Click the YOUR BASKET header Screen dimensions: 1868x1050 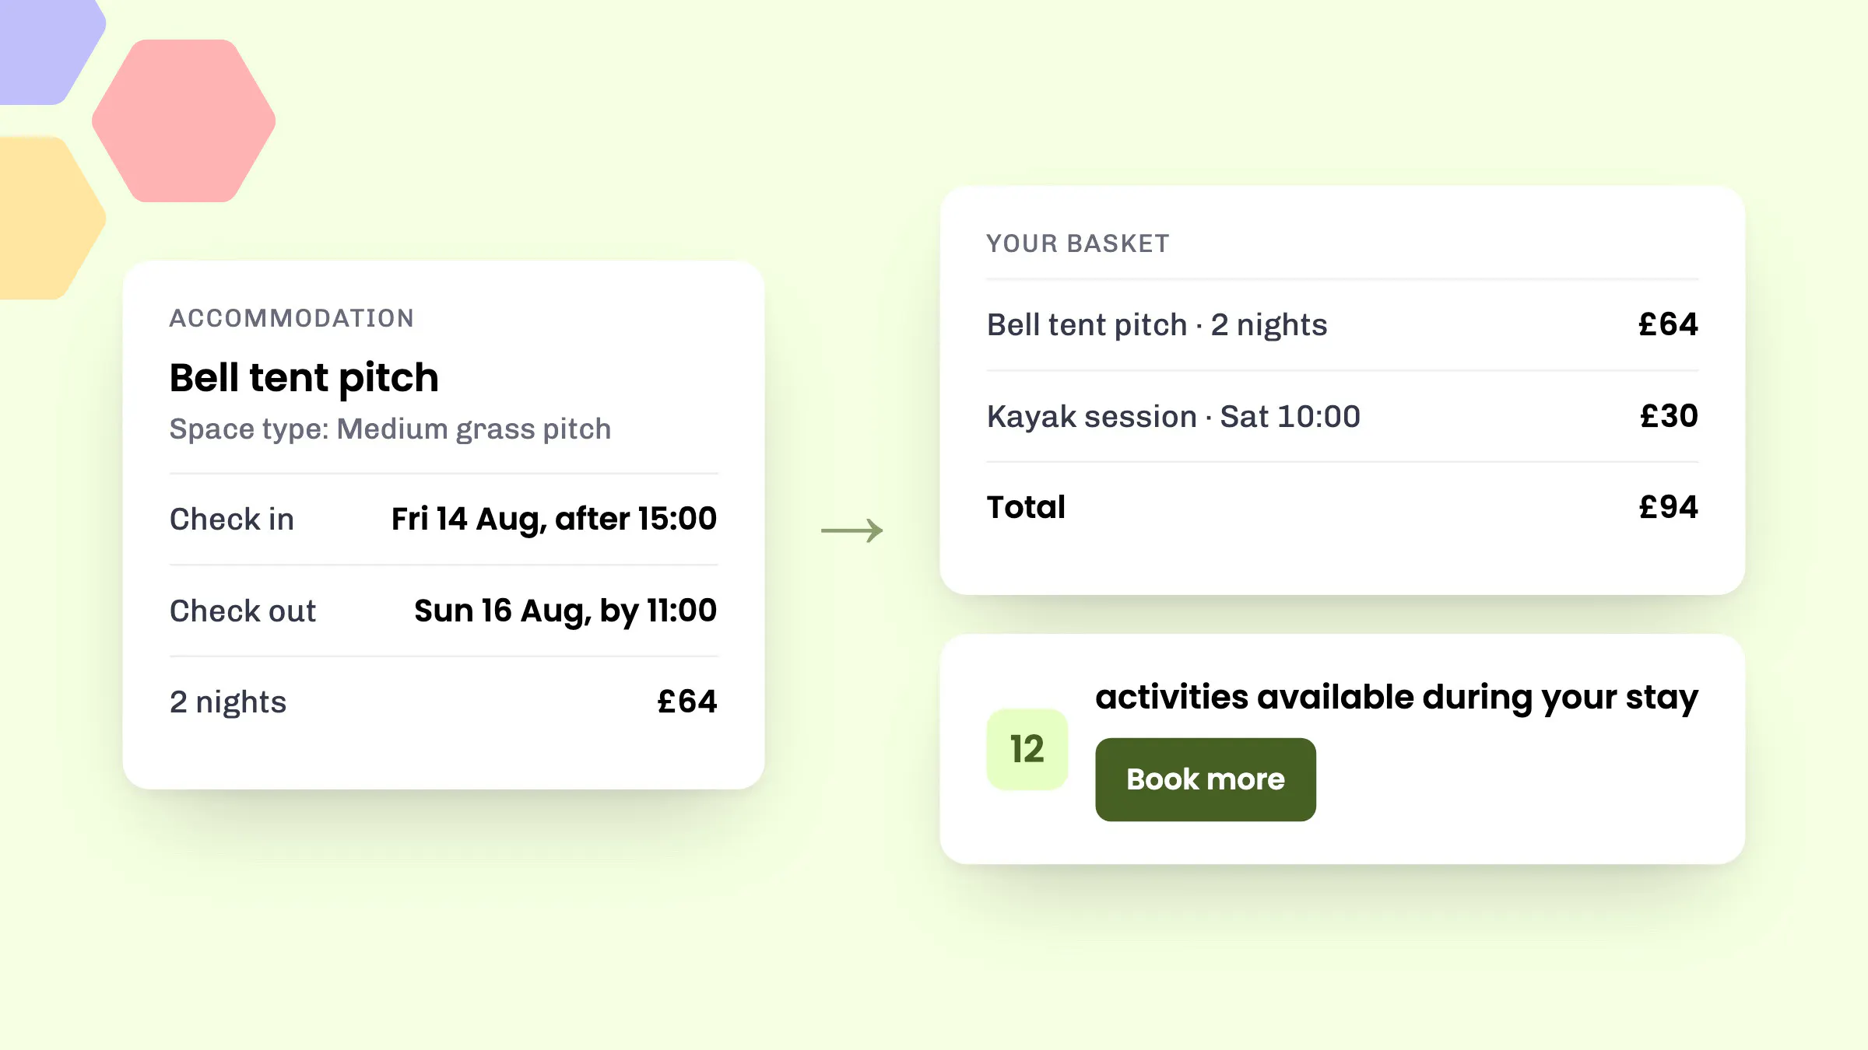point(1078,243)
